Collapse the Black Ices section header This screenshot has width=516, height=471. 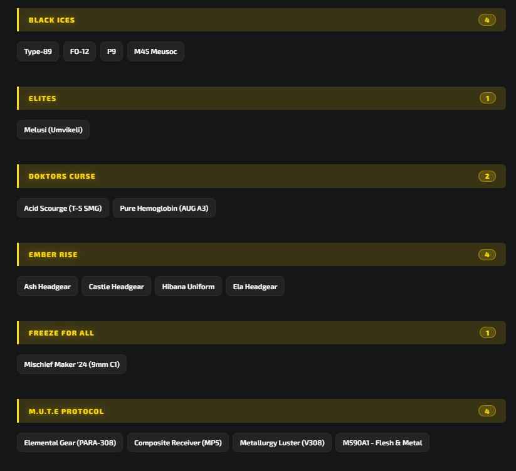tap(261, 19)
